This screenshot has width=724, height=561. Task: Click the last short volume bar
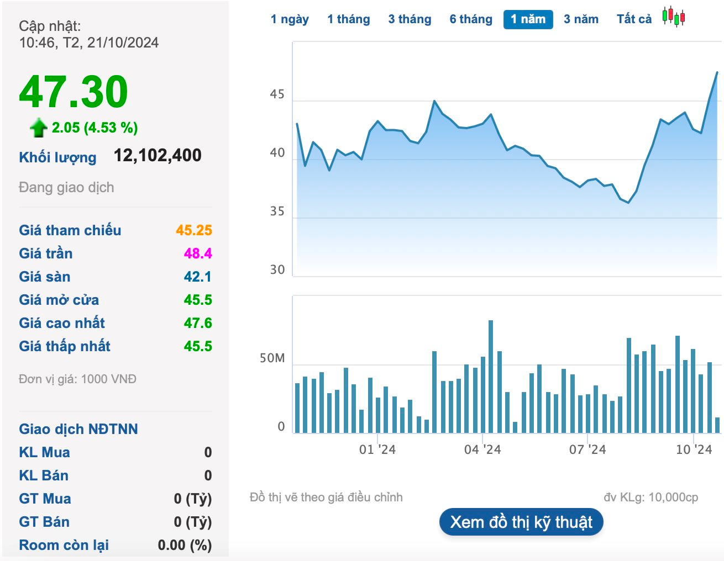(717, 425)
